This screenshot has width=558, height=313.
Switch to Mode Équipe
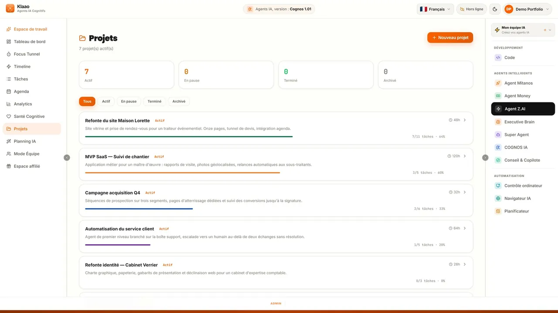tap(32, 154)
